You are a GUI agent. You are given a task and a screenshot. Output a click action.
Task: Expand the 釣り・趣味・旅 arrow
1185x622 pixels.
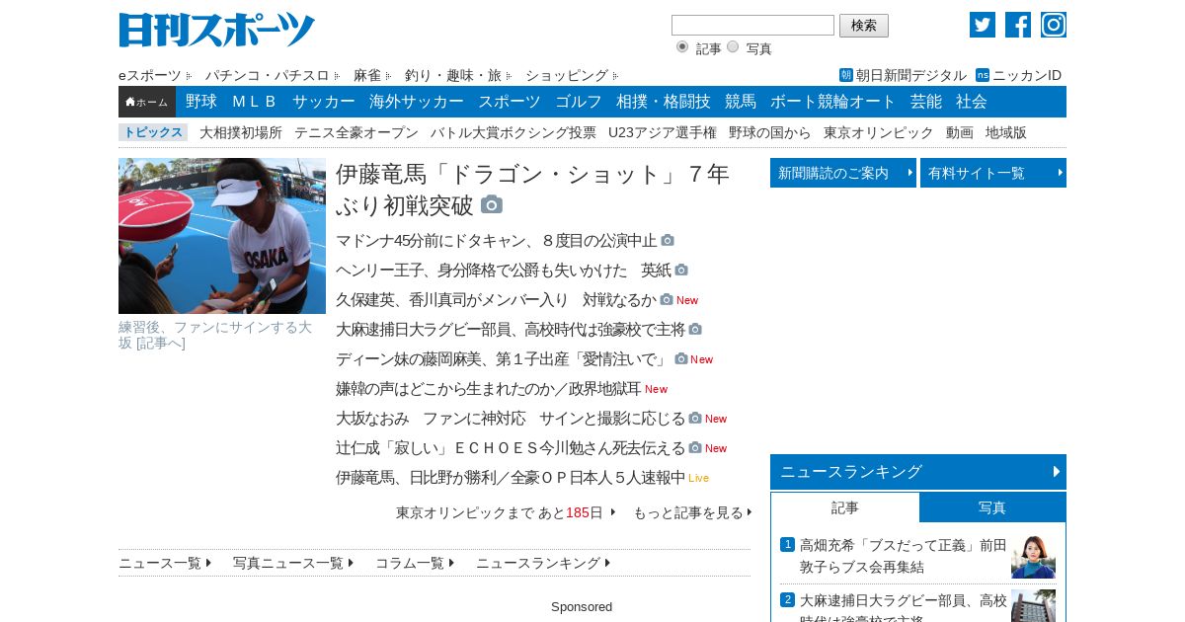tap(509, 76)
